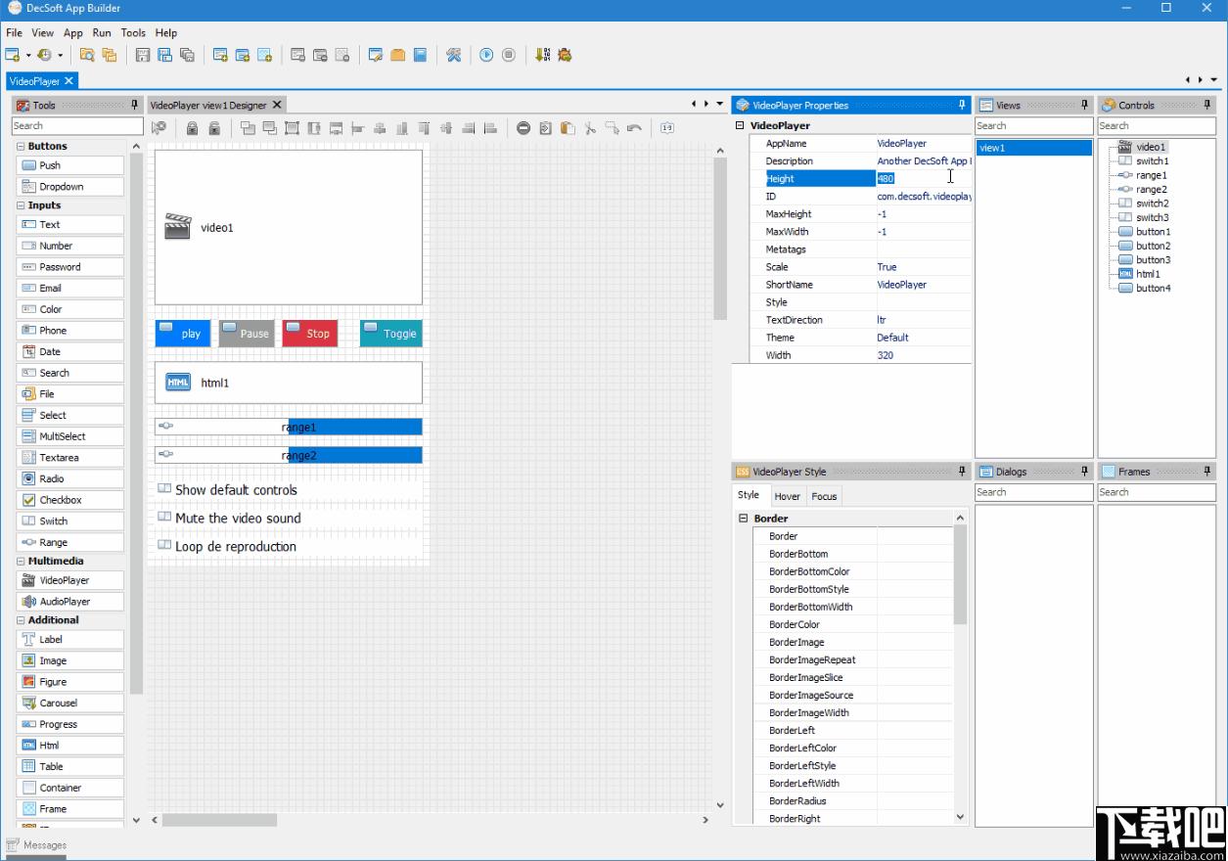
Task: Click the paste clipboard icon
Action: coord(568,127)
